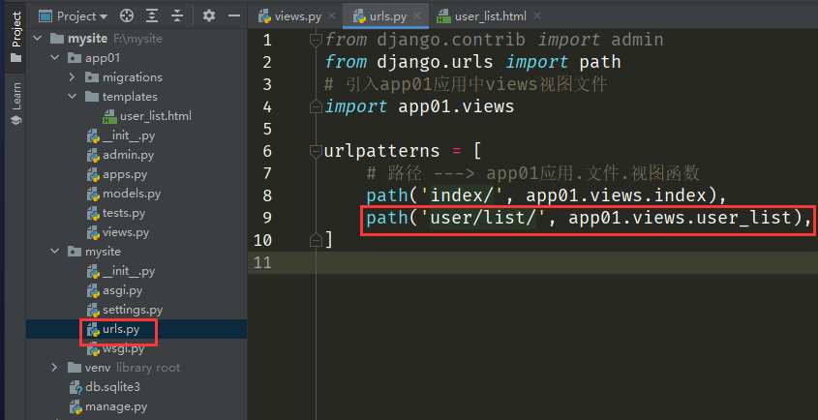
Task: Click the Expand All icon in Project toolbar
Action: click(153, 16)
